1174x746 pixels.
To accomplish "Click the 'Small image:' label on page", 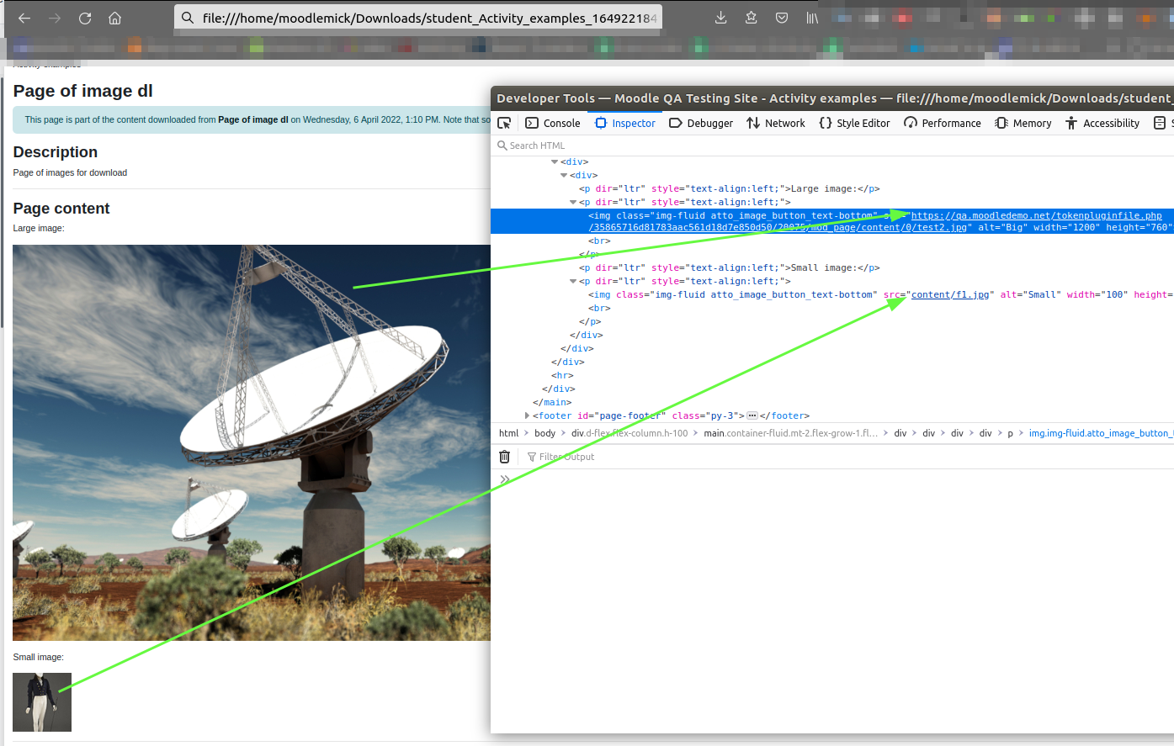I will 39,657.
